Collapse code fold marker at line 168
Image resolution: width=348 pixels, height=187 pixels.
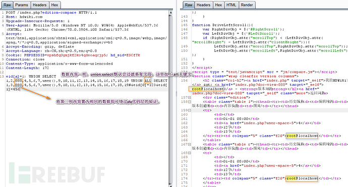pyautogui.click(x=190, y=153)
